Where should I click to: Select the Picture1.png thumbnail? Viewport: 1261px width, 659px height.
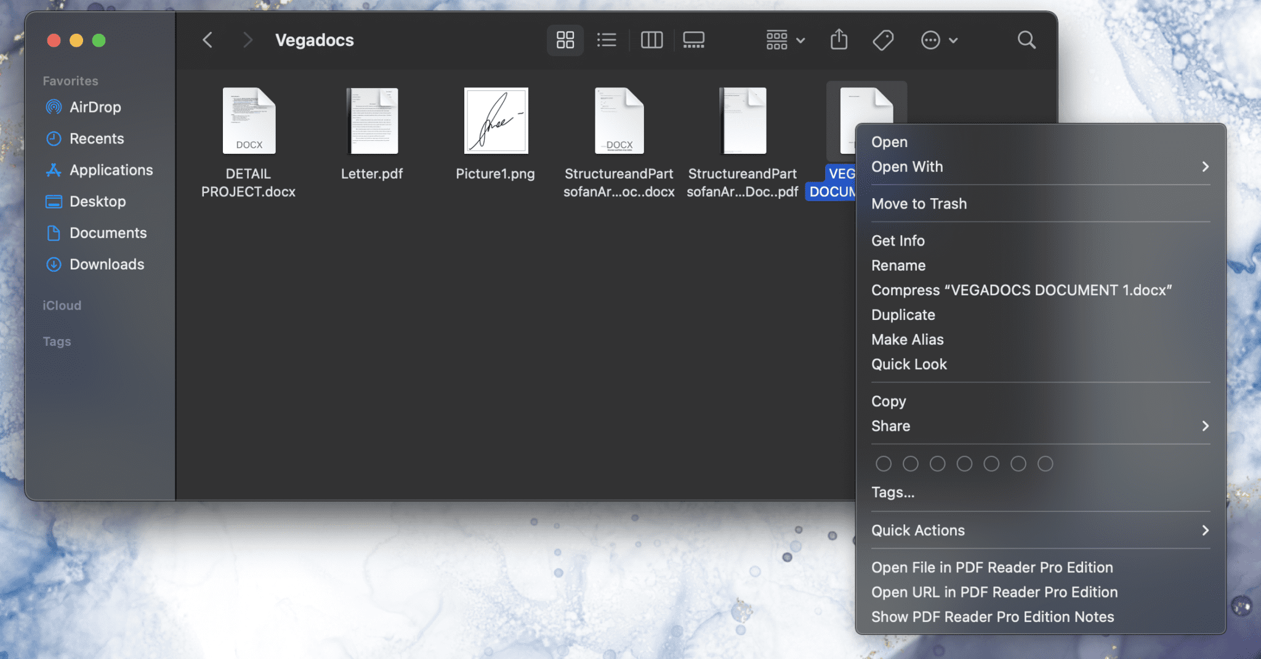click(494, 121)
